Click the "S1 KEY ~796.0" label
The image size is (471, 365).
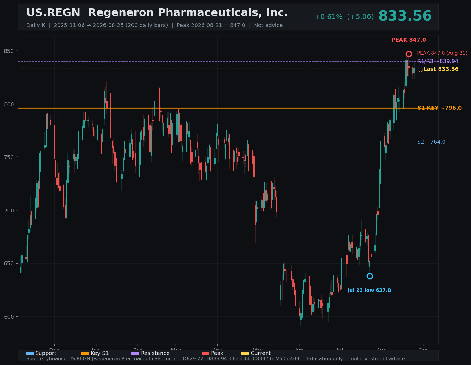click(439, 108)
